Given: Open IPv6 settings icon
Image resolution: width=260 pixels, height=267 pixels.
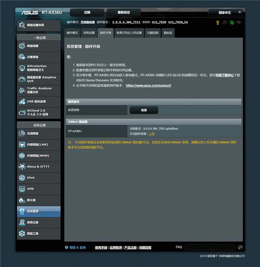Looking at the screenshot, I should (x=22, y=178).
